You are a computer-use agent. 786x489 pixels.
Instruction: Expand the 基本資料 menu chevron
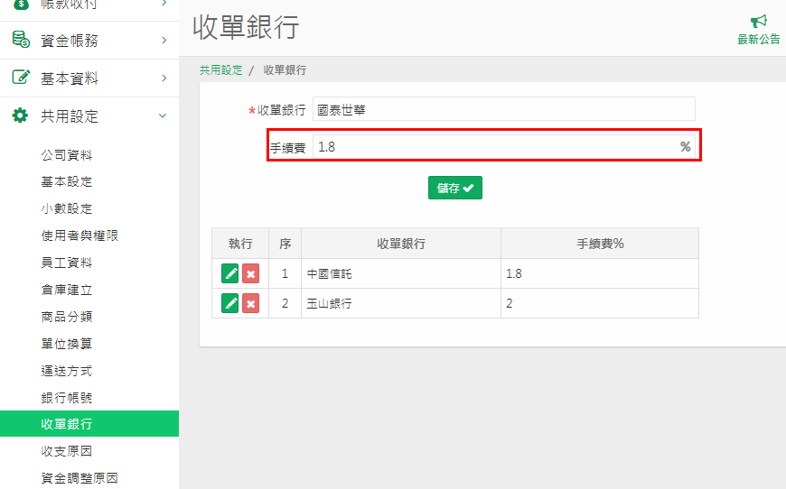click(164, 78)
